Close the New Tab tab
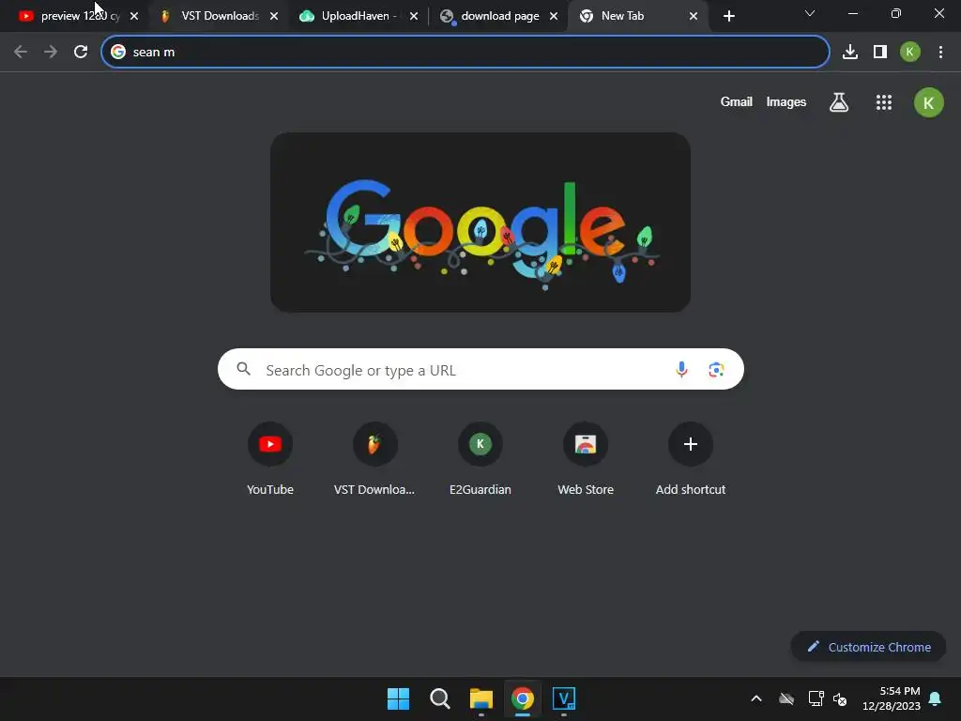This screenshot has width=961, height=721. point(694,16)
